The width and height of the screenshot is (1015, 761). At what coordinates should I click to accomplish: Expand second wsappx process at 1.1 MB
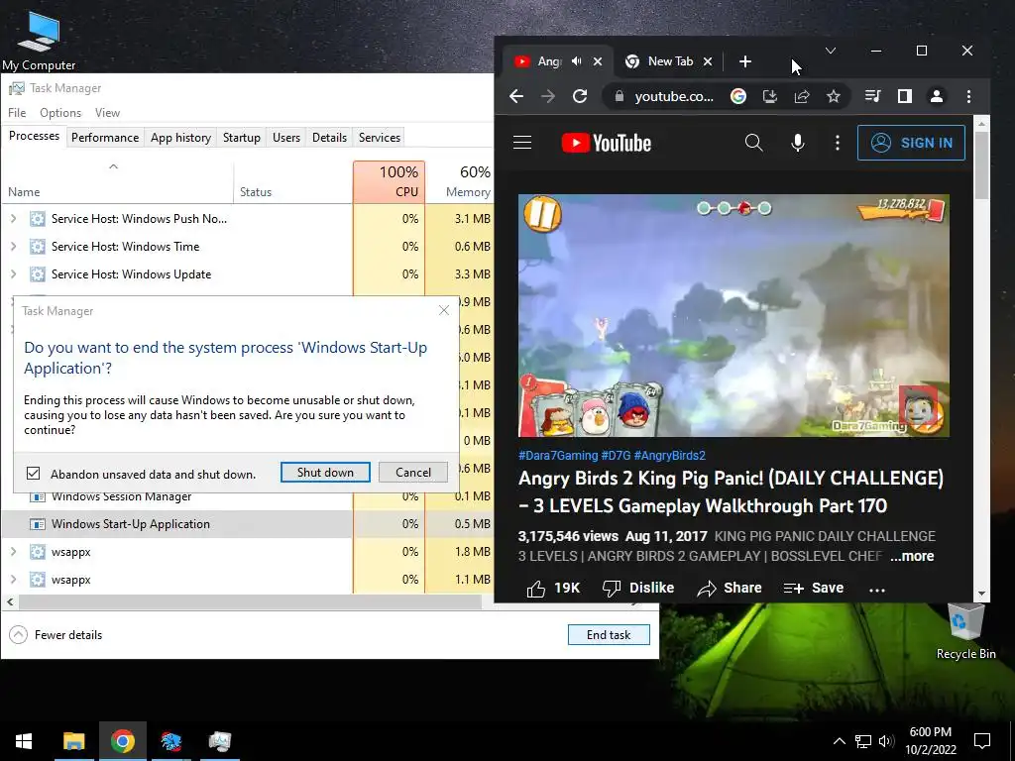tap(13, 580)
